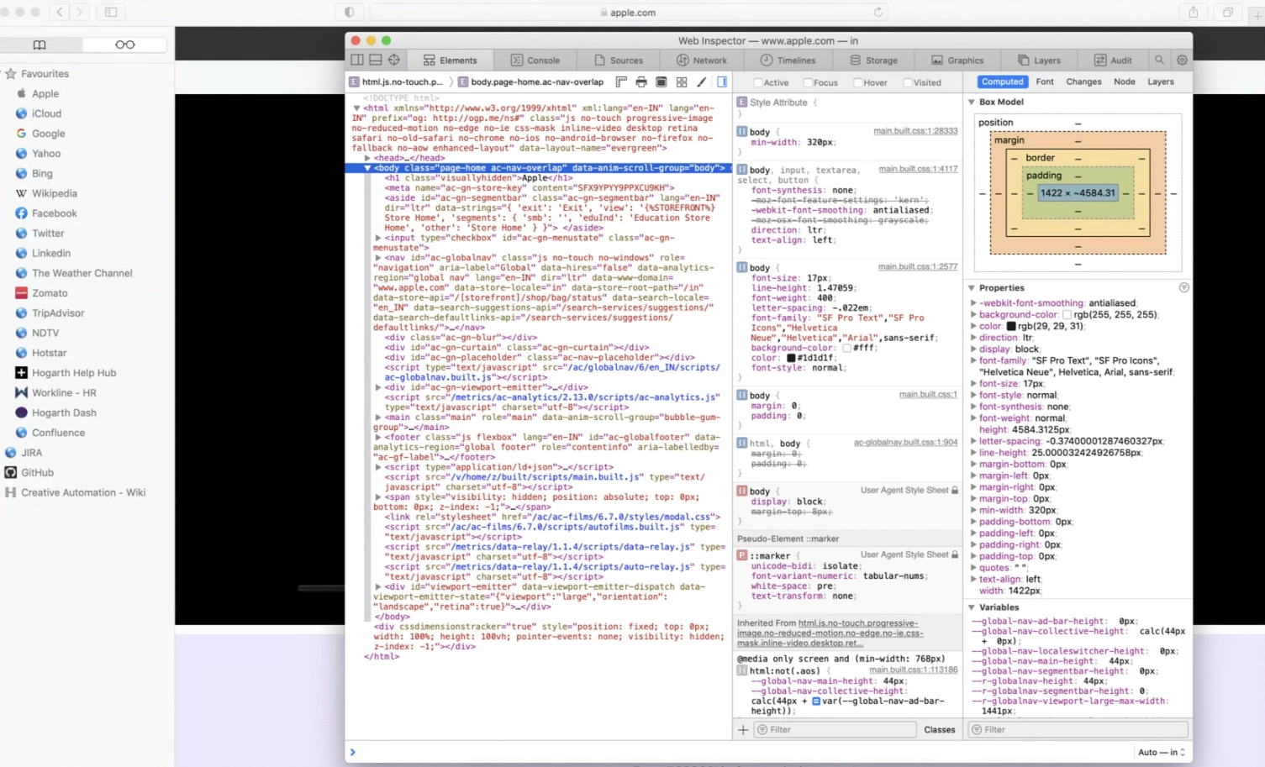Expand the head element node
The width and height of the screenshot is (1265, 767).
(367, 158)
